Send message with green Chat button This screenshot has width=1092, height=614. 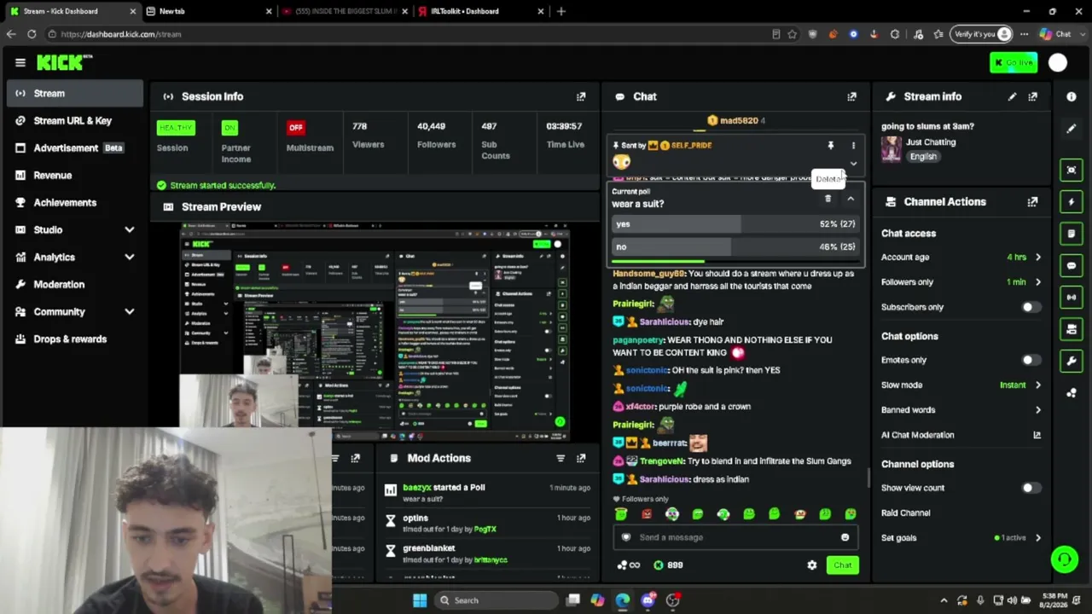[842, 565]
